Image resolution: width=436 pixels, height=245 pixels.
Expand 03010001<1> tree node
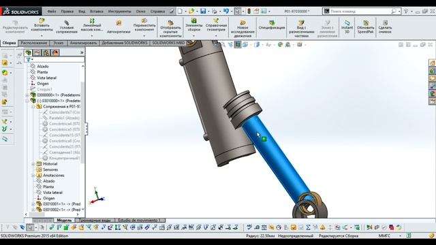[33, 204]
